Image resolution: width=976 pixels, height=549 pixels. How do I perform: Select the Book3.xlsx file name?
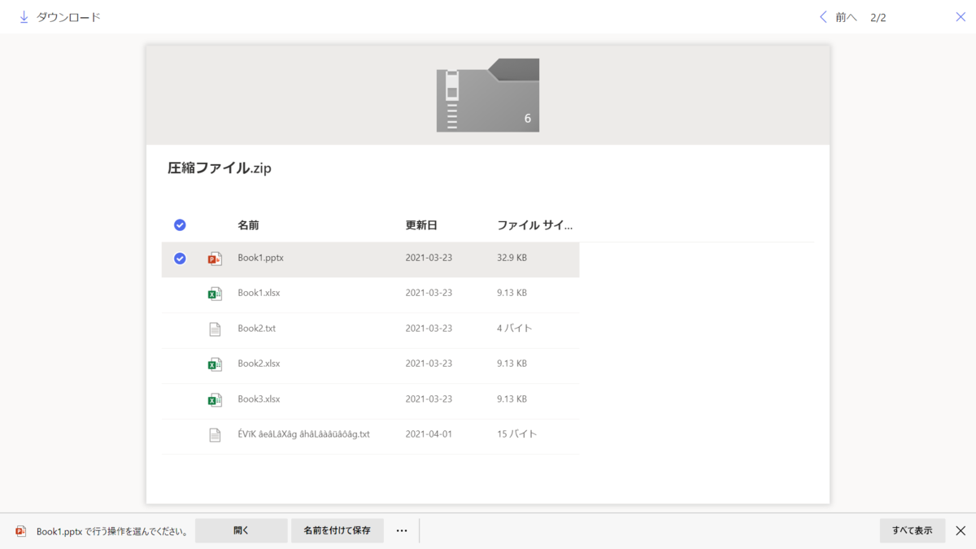point(259,399)
